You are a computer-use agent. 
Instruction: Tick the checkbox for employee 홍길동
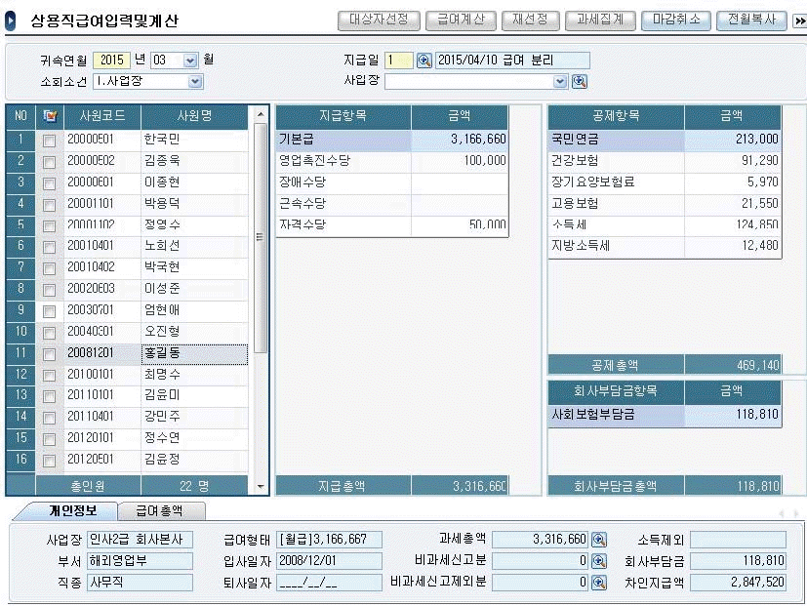(x=49, y=353)
